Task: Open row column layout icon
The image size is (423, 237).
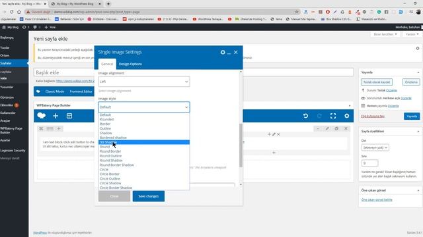Action: pos(50,129)
